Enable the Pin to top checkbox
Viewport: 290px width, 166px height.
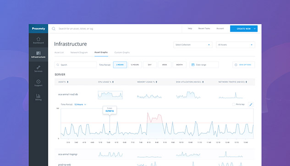pos(234,105)
